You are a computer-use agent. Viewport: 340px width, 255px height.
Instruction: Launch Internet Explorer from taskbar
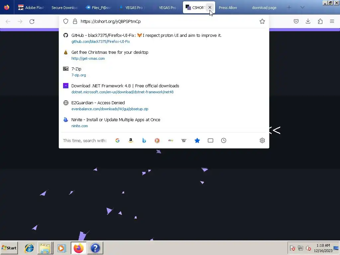pos(29,248)
